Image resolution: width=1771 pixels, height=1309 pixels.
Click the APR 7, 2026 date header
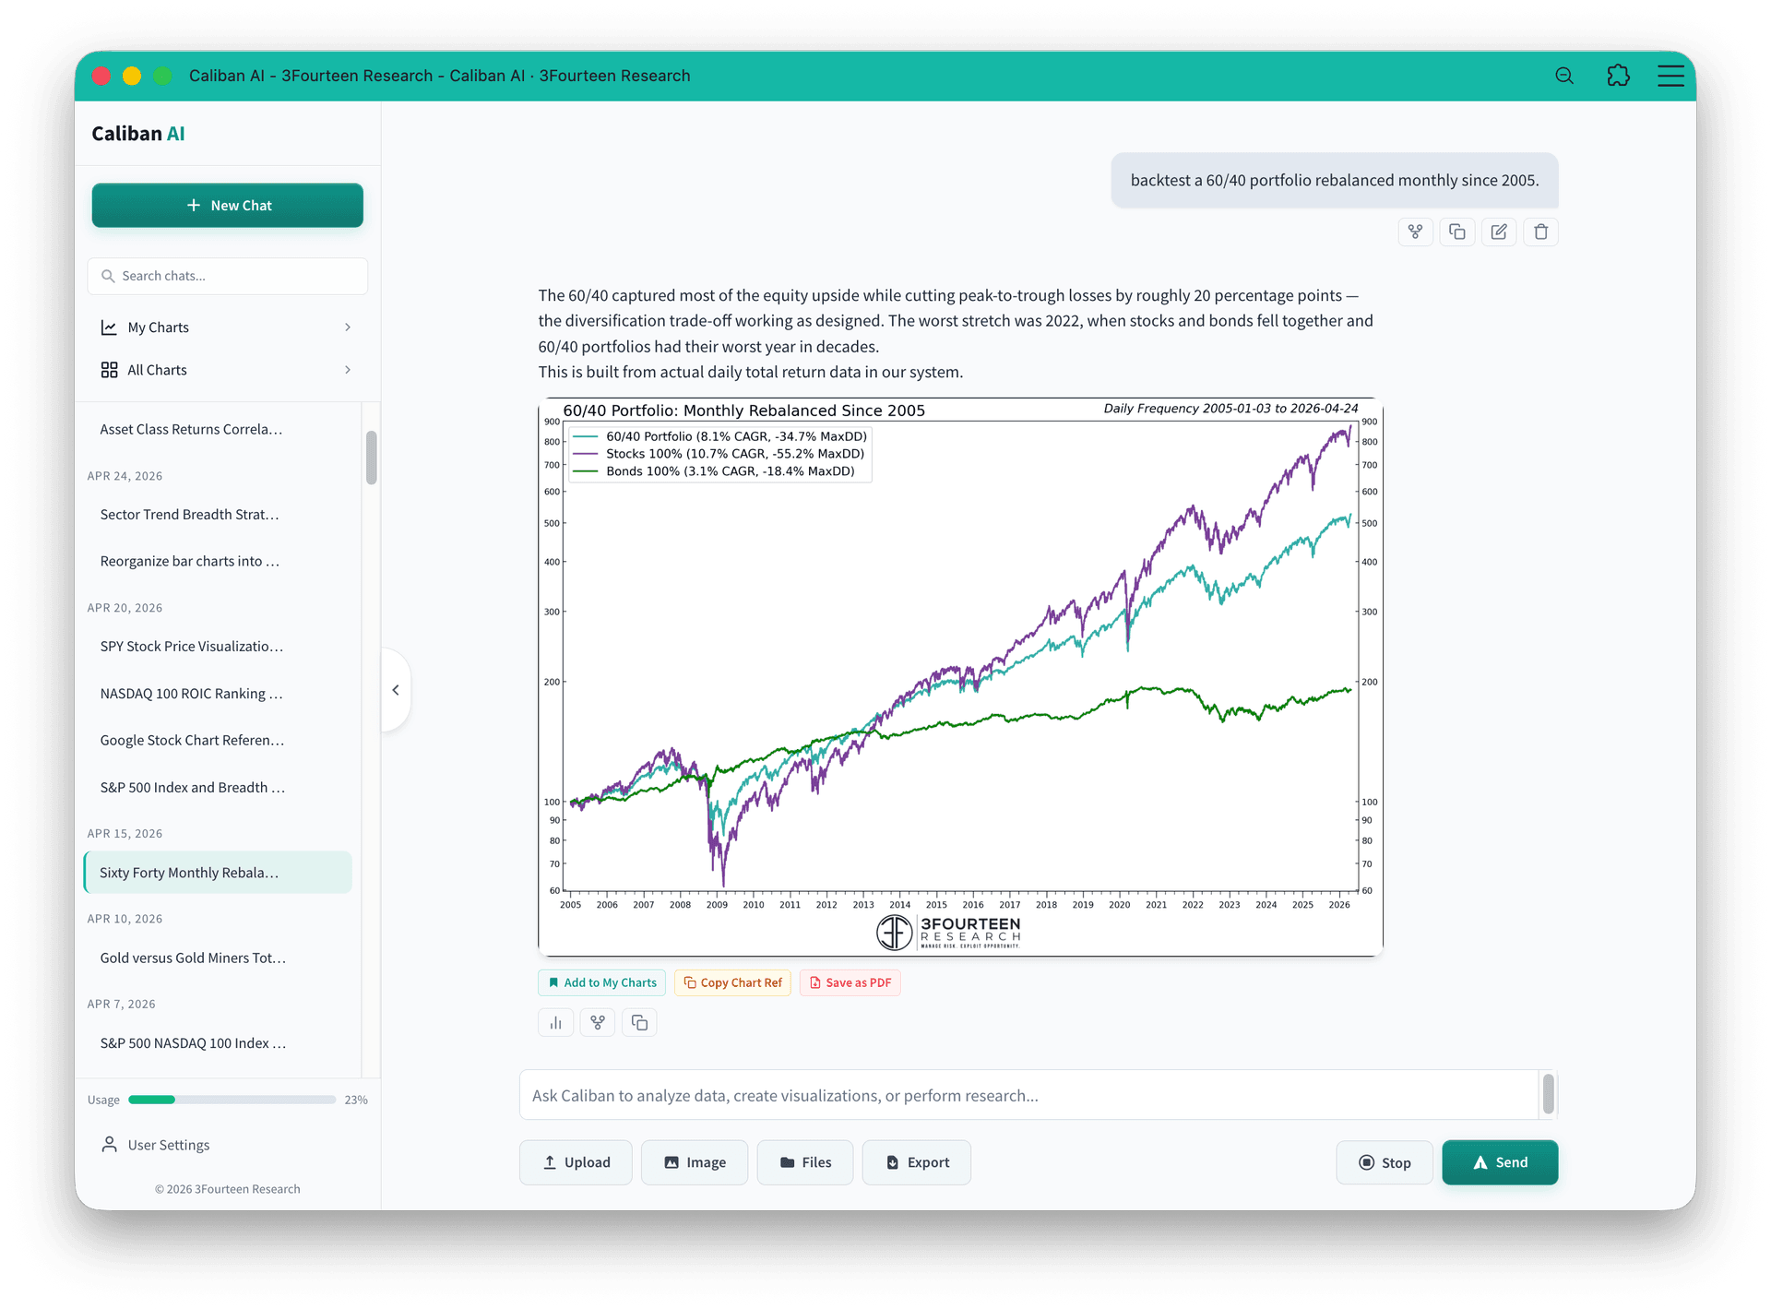pos(121,1004)
